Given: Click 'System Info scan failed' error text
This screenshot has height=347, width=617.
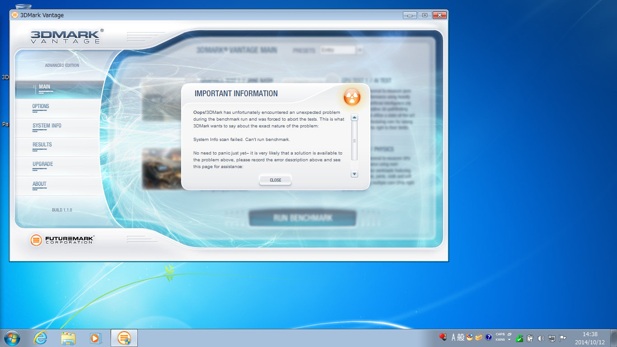Looking at the screenshot, I should pos(241,139).
